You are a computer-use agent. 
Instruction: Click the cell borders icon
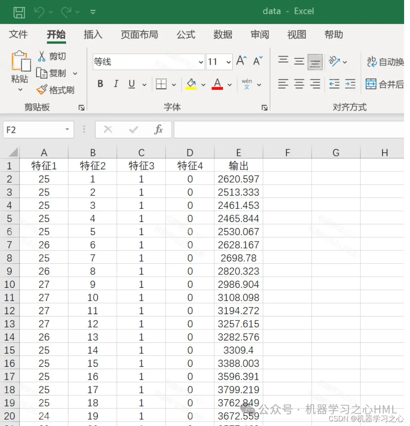(161, 84)
